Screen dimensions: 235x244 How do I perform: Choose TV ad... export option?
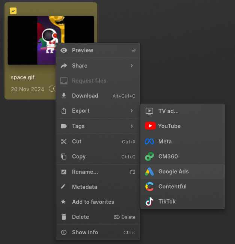point(183,111)
